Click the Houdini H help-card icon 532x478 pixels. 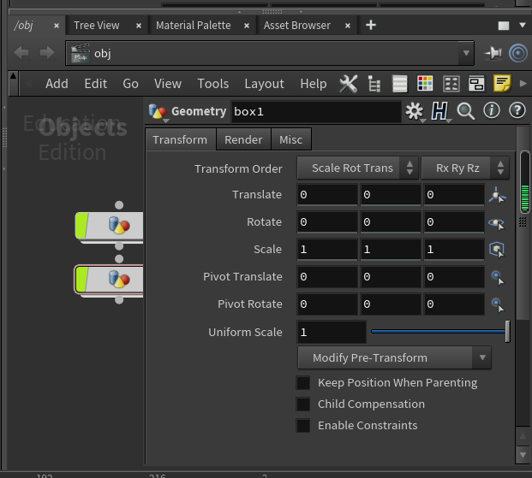pos(439,111)
